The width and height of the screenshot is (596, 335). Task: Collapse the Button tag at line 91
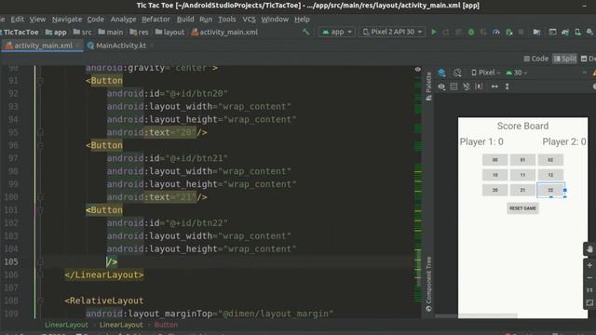click(x=40, y=81)
